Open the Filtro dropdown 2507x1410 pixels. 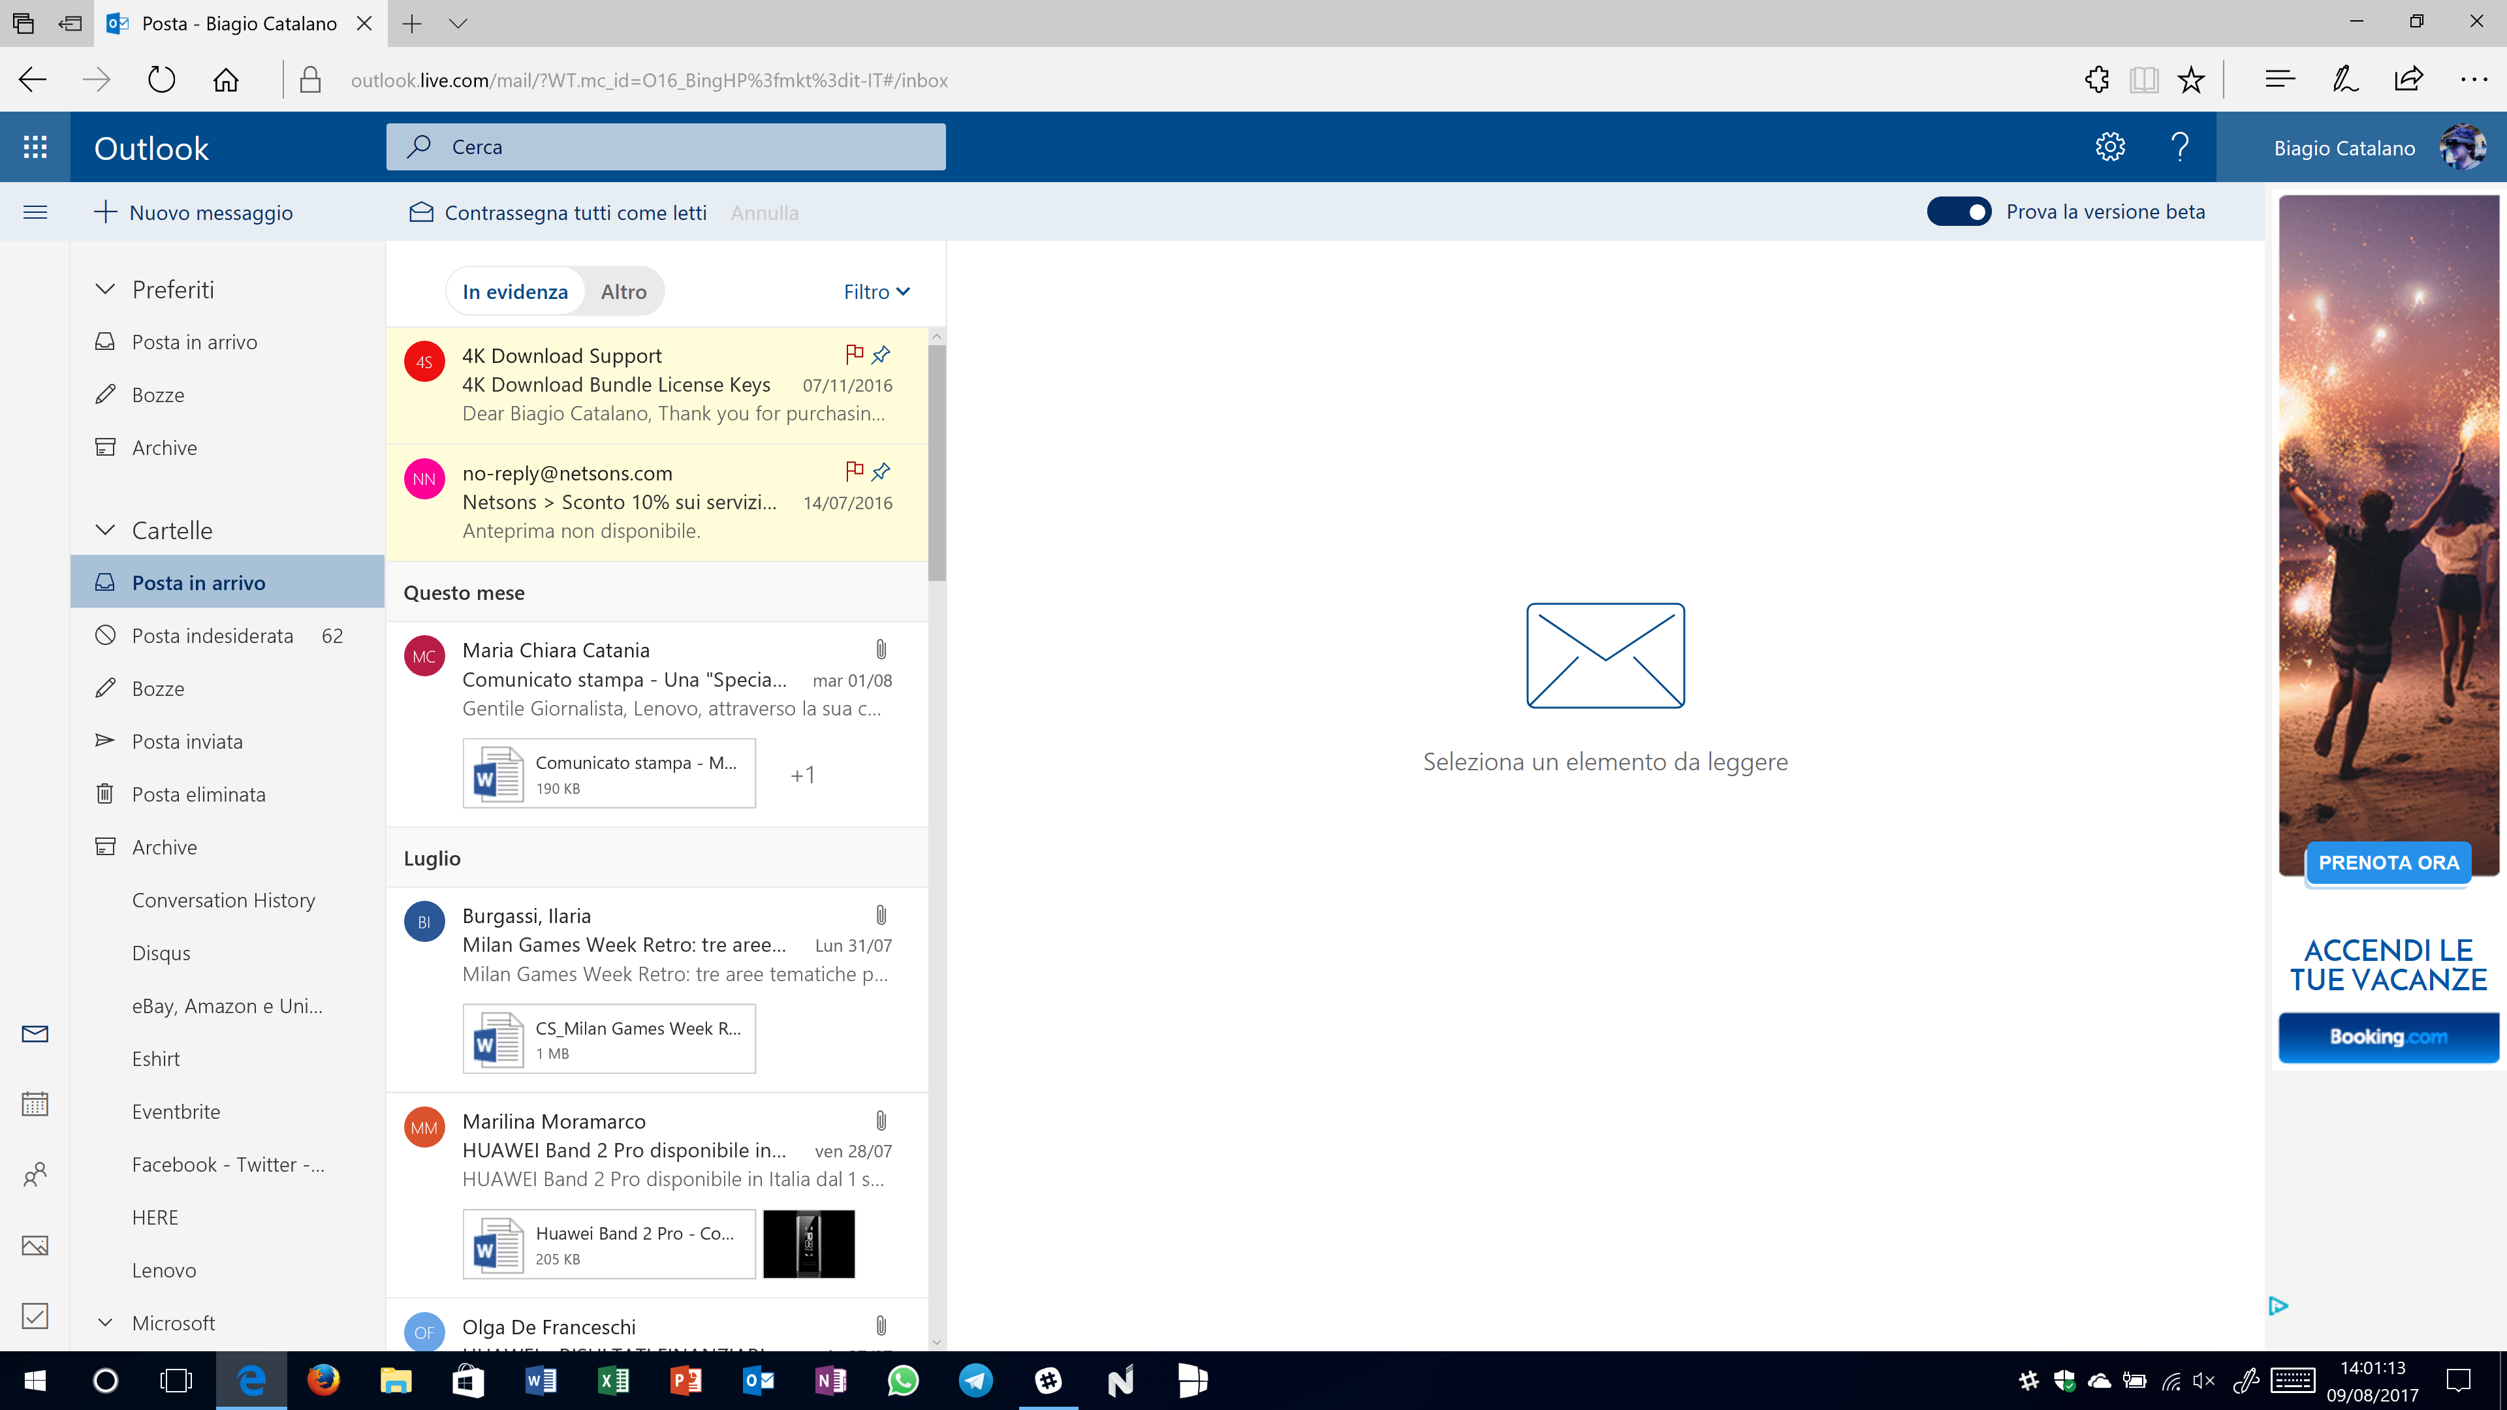pos(876,292)
